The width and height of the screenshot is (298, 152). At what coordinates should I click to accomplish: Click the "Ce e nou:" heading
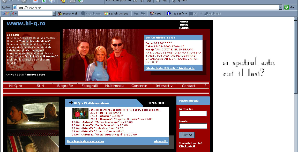[13, 35]
